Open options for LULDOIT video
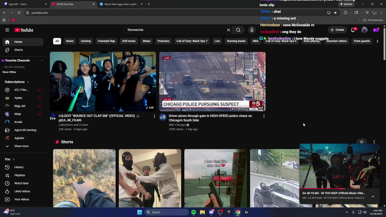 click(x=154, y=116)
